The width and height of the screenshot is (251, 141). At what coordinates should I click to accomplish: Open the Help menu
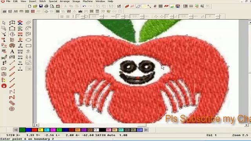110,1
